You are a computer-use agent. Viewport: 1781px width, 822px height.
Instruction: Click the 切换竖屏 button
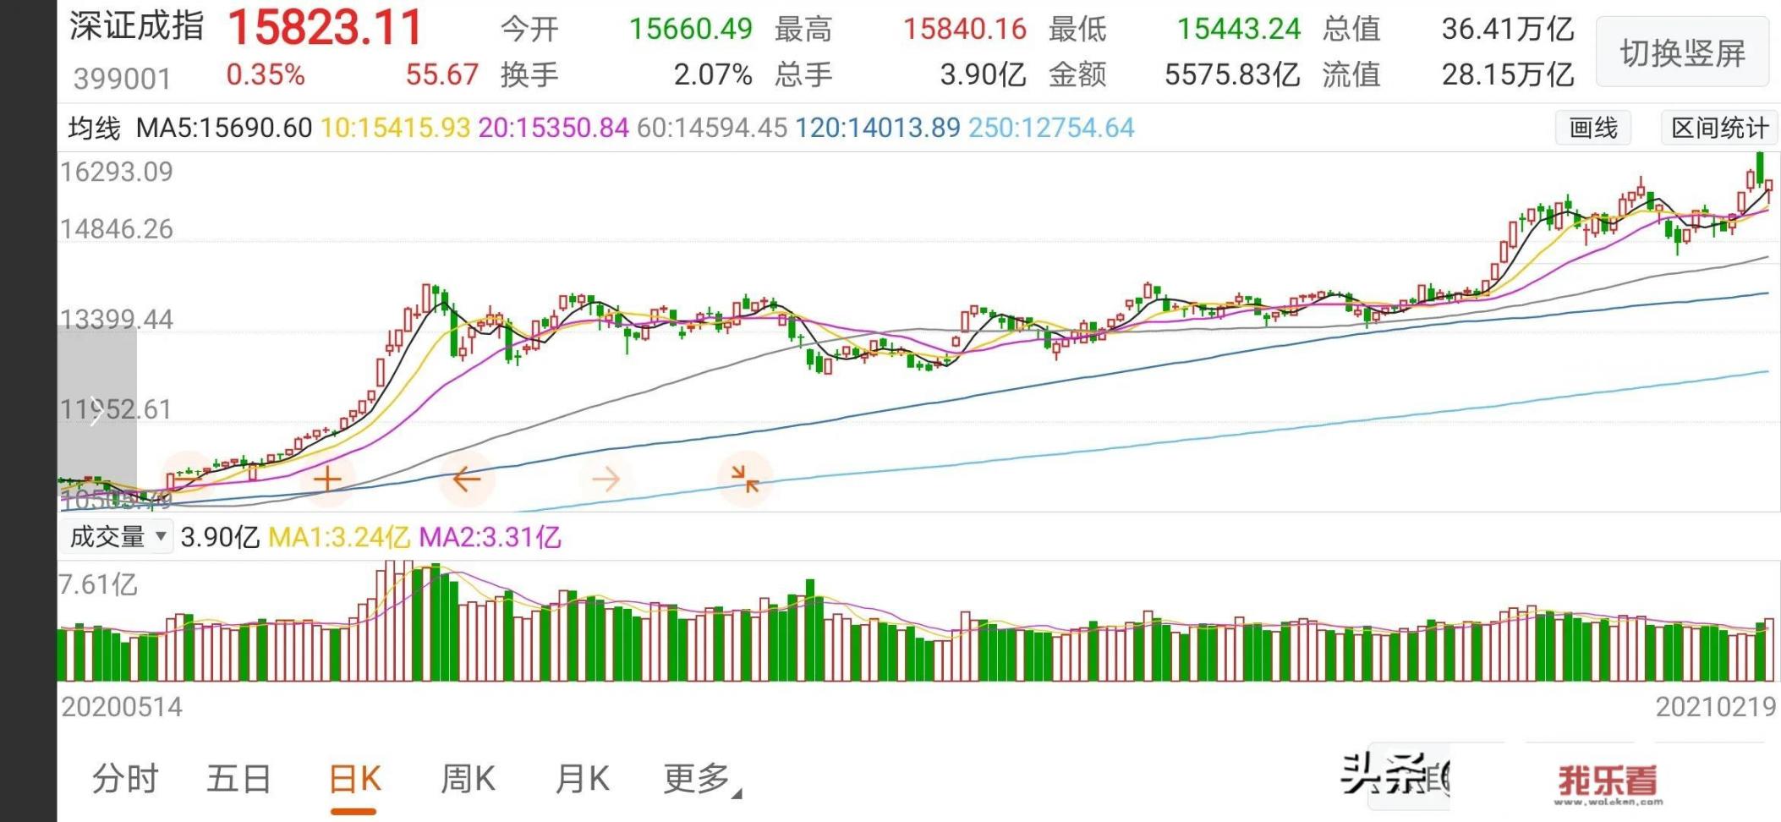[1682, 53]
